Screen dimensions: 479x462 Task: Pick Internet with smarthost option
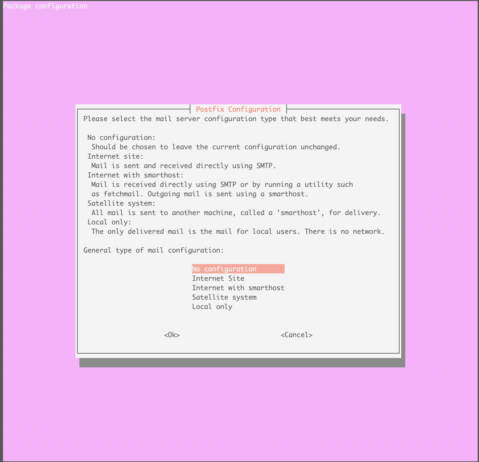pos(238,288)
